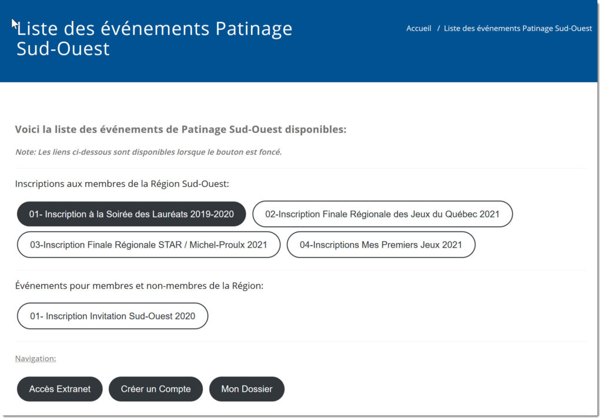Click Inscription Finale Régionale des Jeux du Québec 2021
Screen dimensions: 602x420
point(382,214)
